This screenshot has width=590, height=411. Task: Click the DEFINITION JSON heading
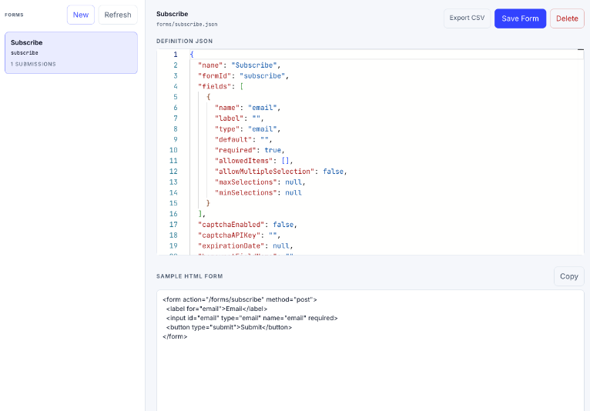click(x=184, y=41)
